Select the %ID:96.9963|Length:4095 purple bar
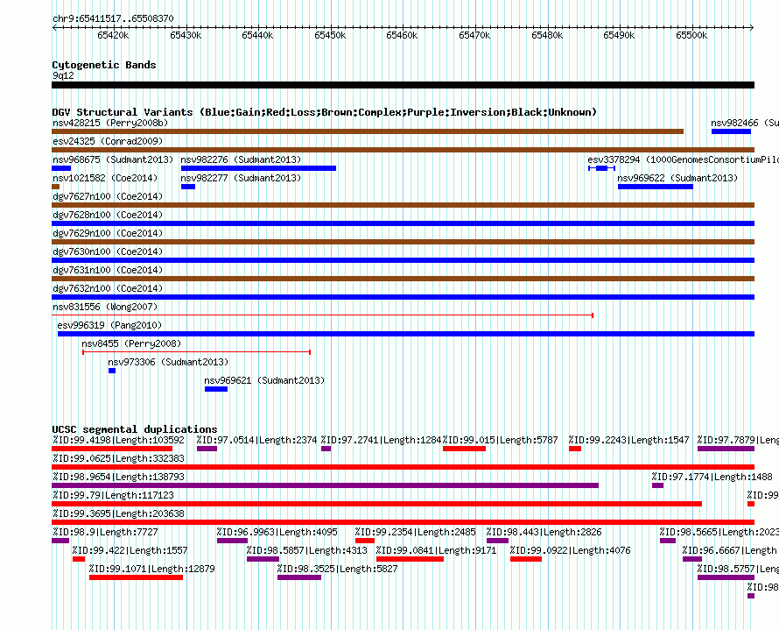Screen dimensions: 779x630 click(232, 541)
